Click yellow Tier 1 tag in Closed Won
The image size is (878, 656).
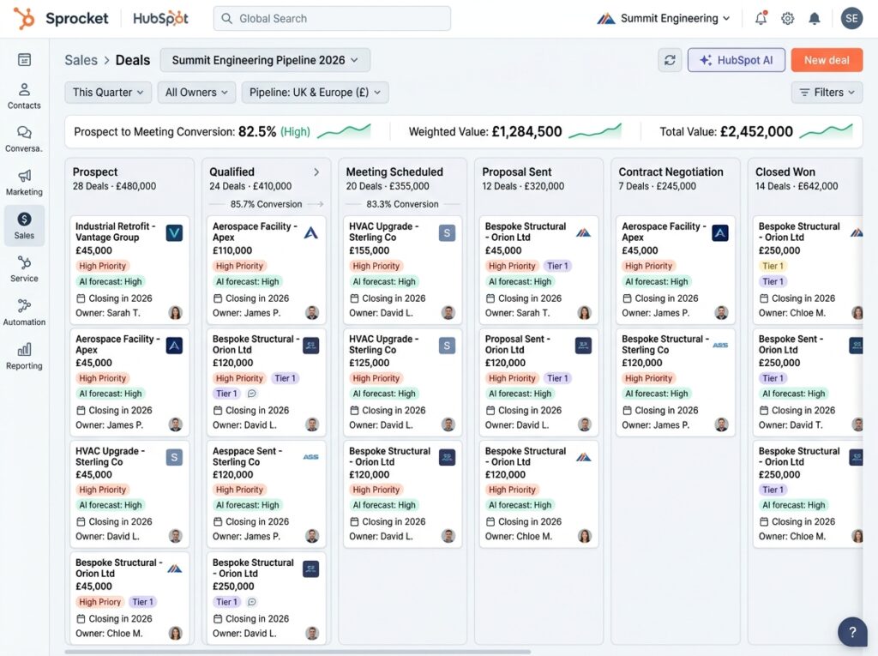pos(773,266)
